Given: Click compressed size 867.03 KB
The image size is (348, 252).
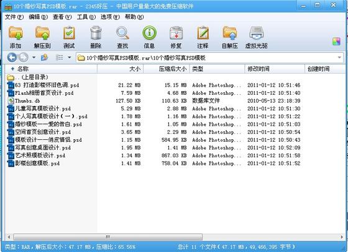Looking at the screenshot, I should tap(174, 155).
